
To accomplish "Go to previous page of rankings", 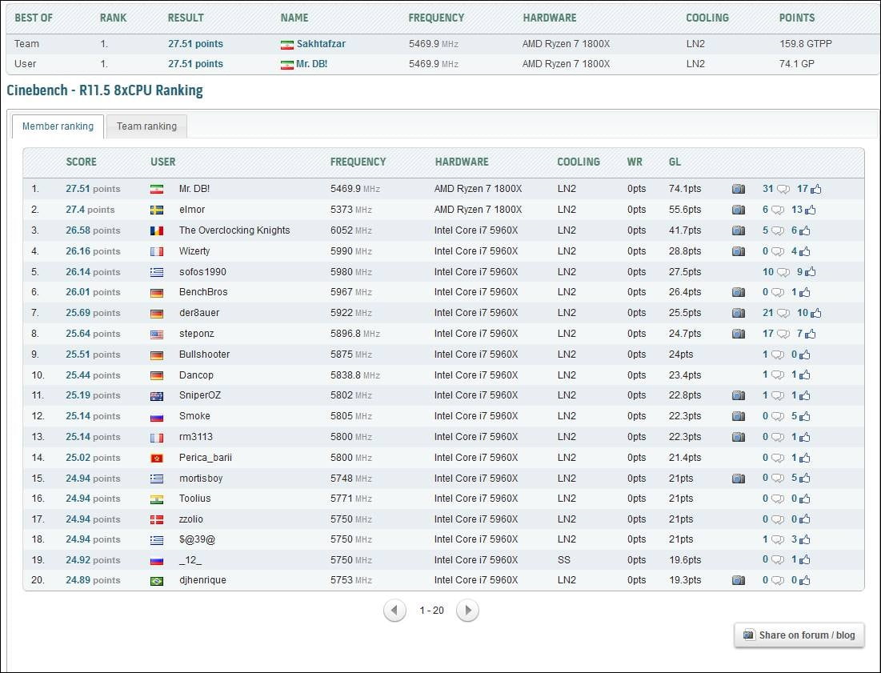I will 394,611.
